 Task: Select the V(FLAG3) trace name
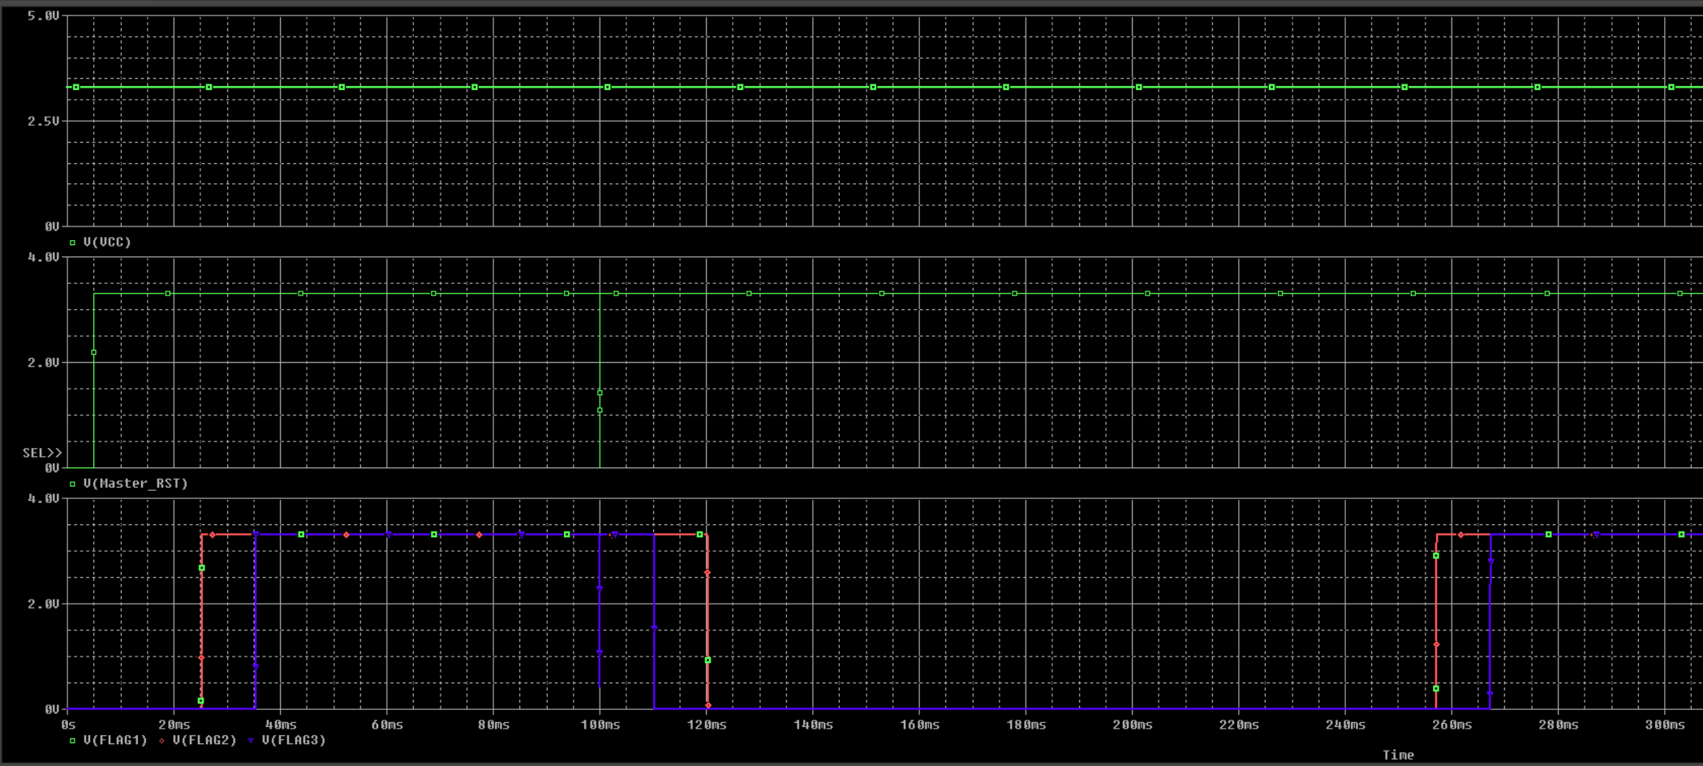294,740
